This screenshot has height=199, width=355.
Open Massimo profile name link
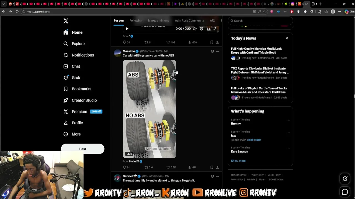point(129,51)
